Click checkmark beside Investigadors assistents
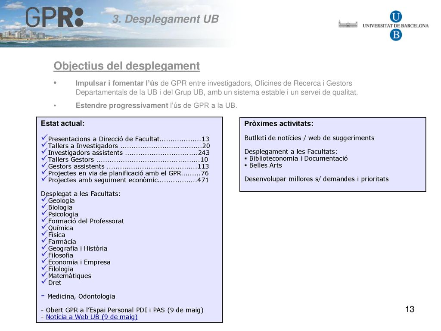The height and width of the screenshot is (331, 441). click(x=44, y=151)
